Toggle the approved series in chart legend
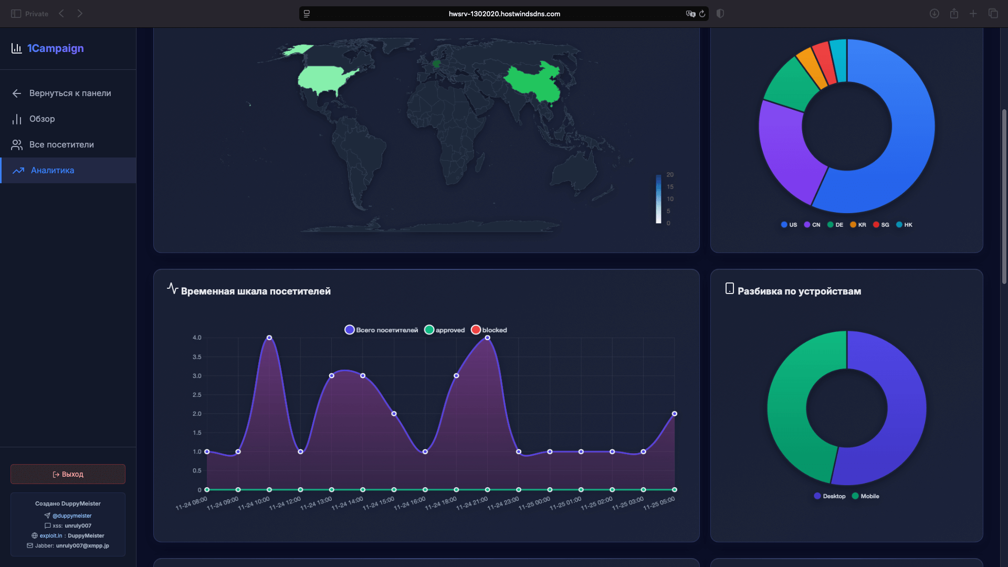The width and height of the screenshot is (1008, 567). [445, 330]
